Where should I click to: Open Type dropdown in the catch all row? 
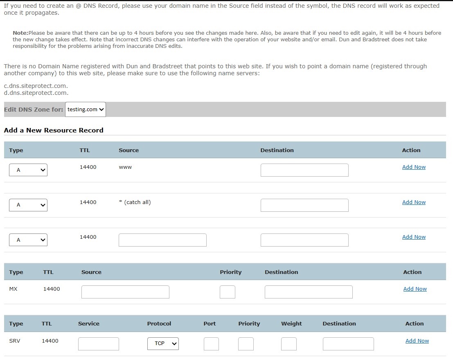pos(28,205)
